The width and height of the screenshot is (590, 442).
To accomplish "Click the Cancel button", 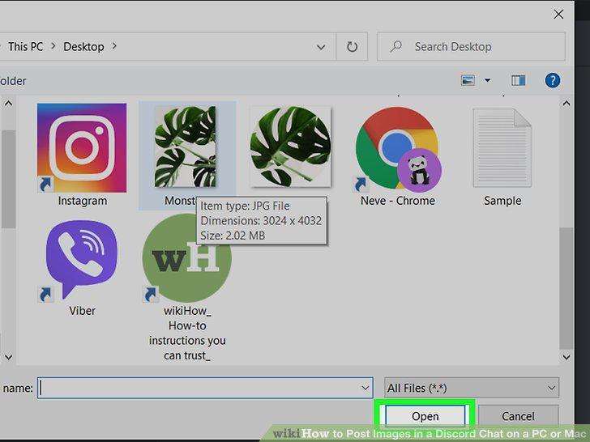I will [518, 416].
